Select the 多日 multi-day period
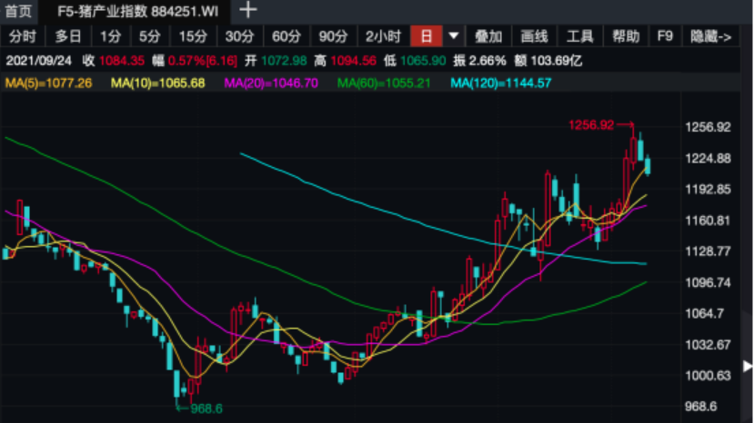The height and width of the screenshot is (423, 754). 67,37
